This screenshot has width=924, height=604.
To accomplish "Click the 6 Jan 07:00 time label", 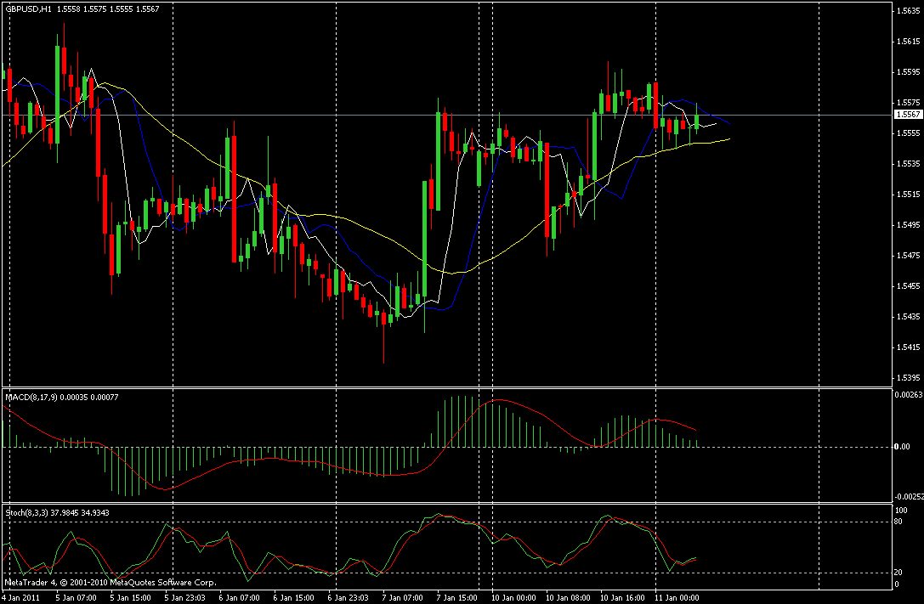I will click(x=239, y=597).
